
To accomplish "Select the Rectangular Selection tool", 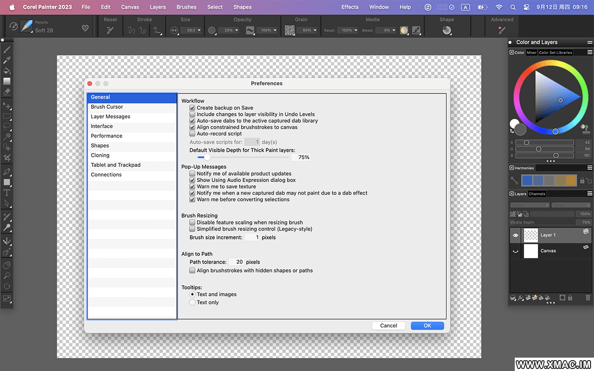I will (x=7, y=116).
